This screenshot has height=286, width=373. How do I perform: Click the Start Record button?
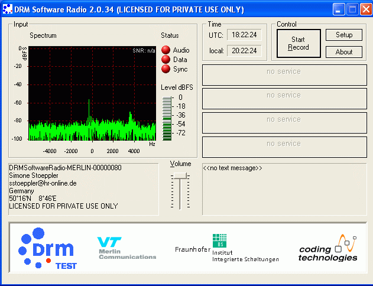[x=299, y=43]
